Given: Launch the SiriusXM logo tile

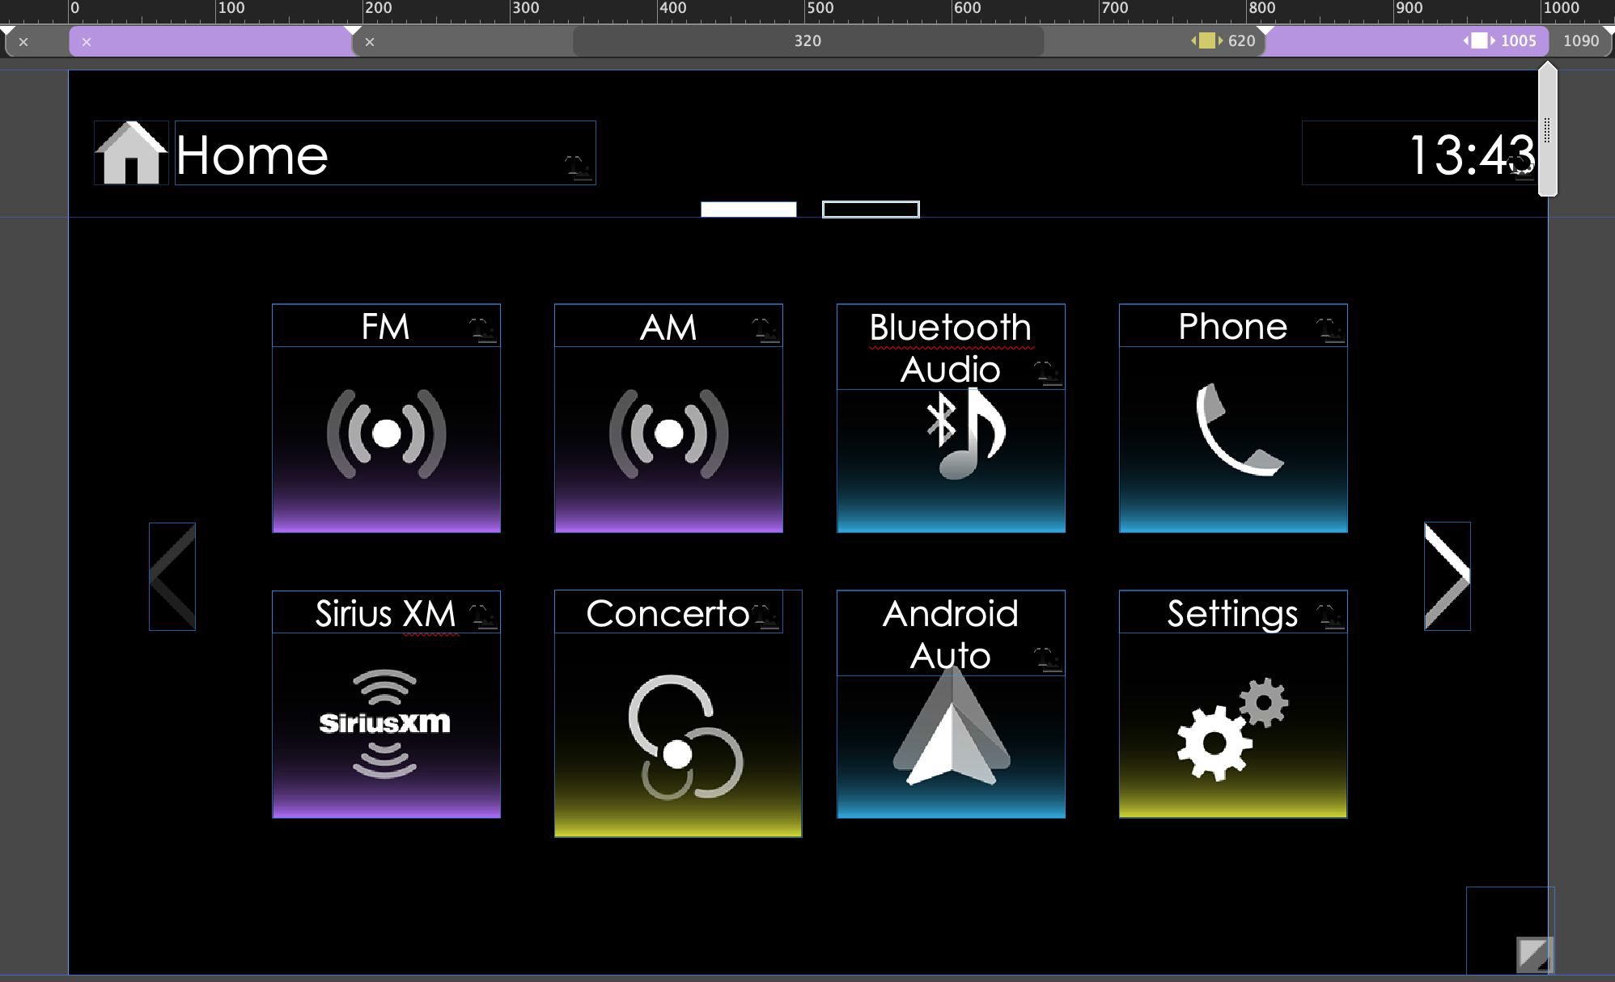Looking at the screenshot, I should 385,722.
